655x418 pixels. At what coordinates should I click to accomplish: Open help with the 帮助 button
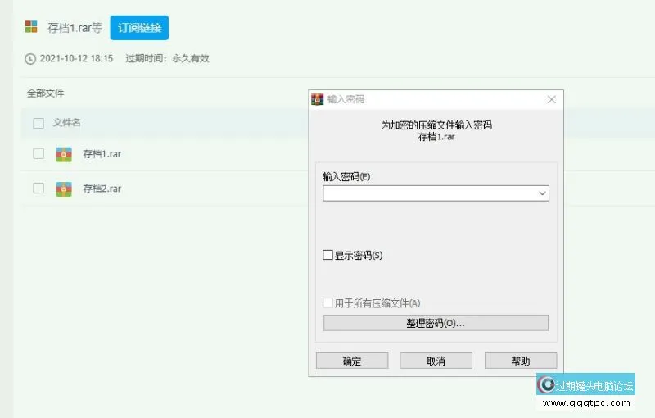click(521, 361)
